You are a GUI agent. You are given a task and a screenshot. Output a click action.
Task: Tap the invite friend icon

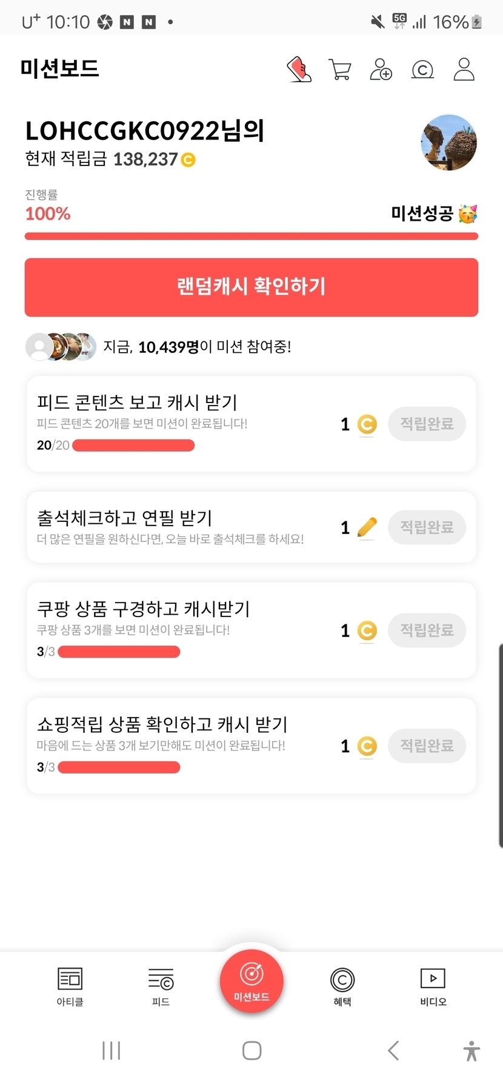coord(381,70)
